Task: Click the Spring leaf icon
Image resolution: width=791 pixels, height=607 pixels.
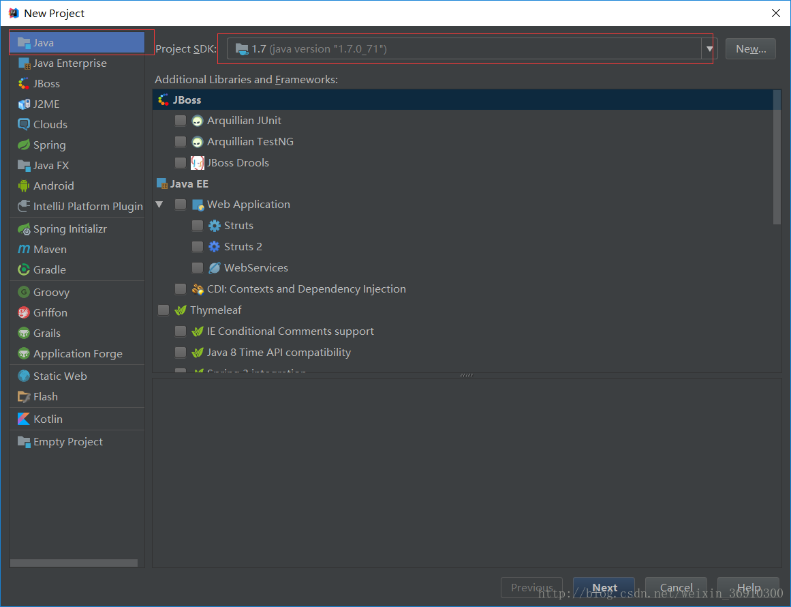Action: pyautogui.click(x=24, y=145)
